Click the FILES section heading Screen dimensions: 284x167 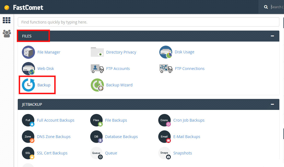coord(27,36)
